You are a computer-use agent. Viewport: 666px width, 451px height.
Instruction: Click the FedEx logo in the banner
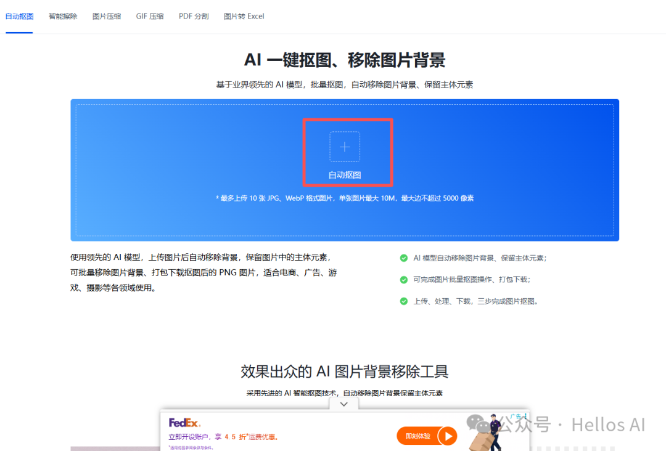point(186,421)
